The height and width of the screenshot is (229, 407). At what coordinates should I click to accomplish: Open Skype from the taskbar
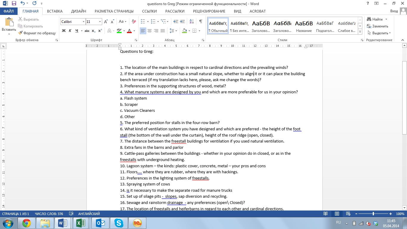click(119, 223)
